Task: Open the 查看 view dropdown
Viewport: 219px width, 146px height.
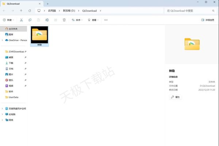Action: [x=93, y=20]
